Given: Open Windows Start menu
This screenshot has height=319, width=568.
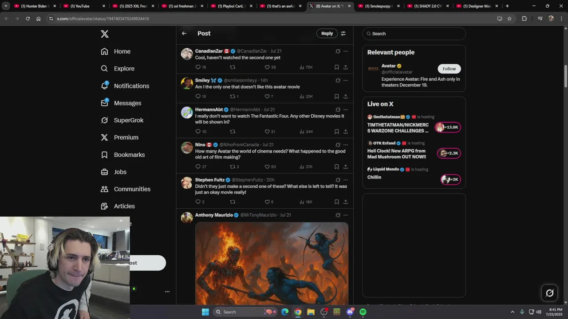Looking at the screenshot, I should (x=205, y=312).
